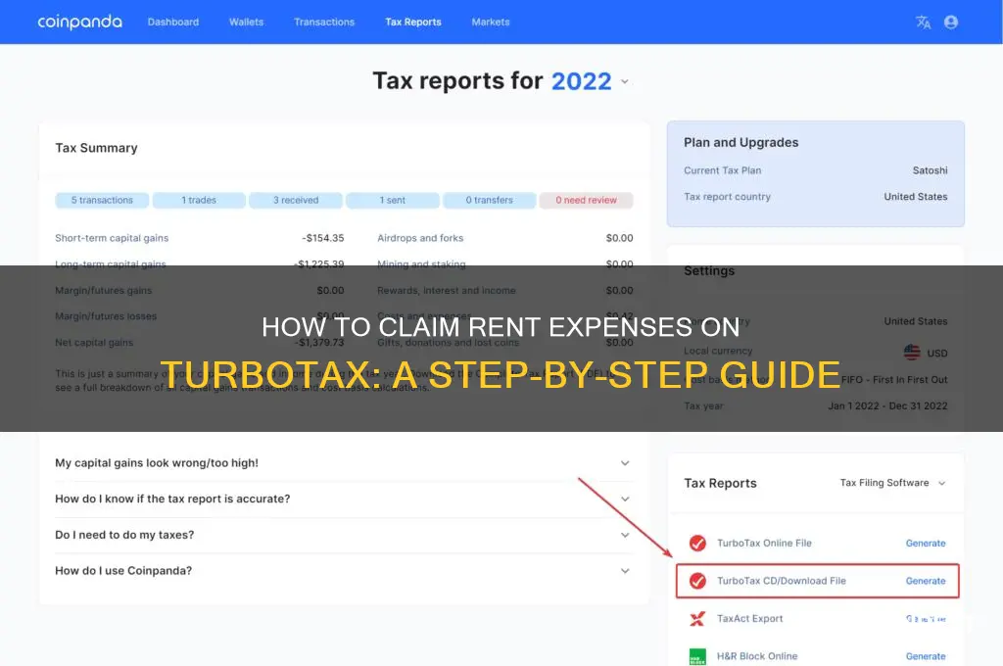Open Transactions in the top navigation
1003x666 pixels.
tap(324, 22)
